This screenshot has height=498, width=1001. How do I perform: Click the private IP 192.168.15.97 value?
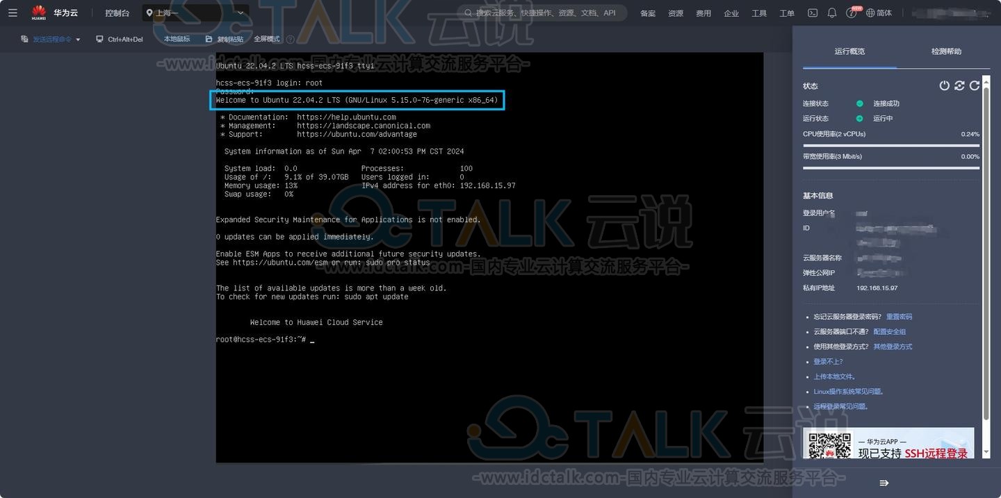(x=877, y=288)
